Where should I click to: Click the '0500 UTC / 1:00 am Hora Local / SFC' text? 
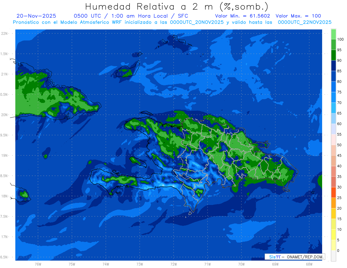coord(131,16)
